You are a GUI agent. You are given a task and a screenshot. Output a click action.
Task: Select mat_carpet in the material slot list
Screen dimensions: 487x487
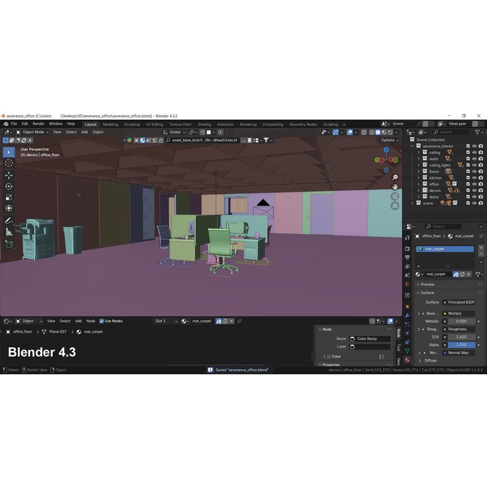(x=445, y=249)
